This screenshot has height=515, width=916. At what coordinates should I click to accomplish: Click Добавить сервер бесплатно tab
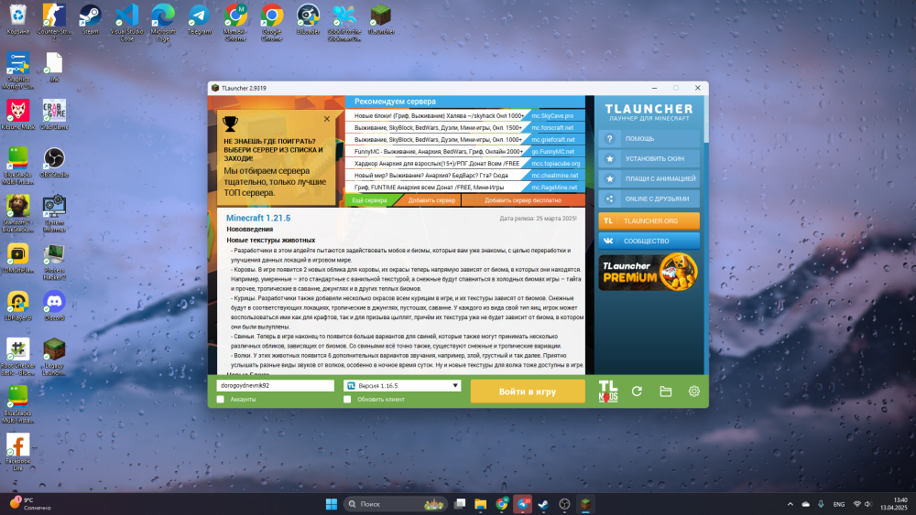point(523,200)
